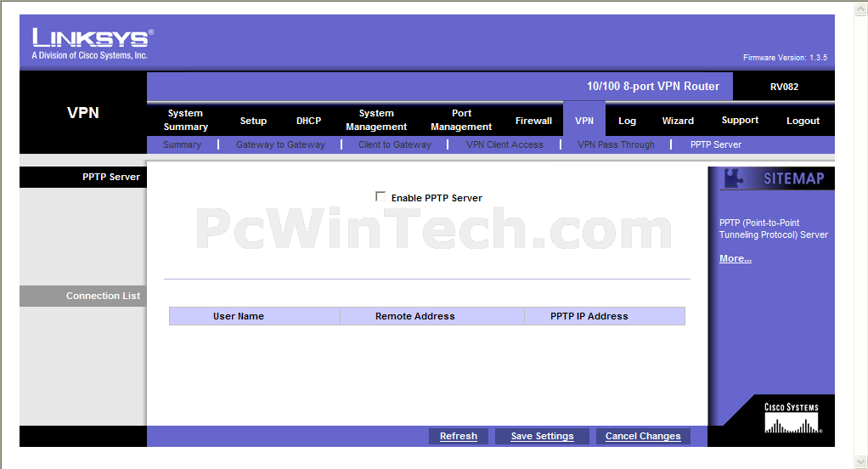The width and height of the screenshot is (868, 469).
Task: Open the Support tab
Action: click(x=740, y=120)
